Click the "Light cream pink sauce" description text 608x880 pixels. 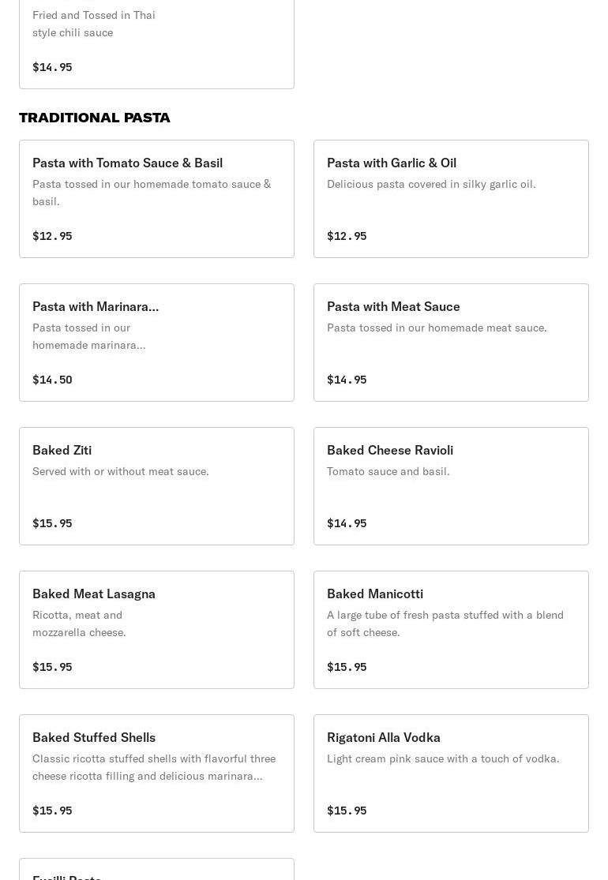[x=443, y=758]
